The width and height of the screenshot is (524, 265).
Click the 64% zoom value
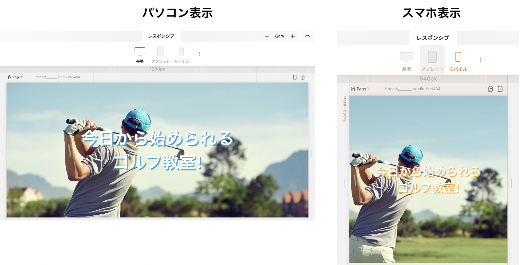(x=280, y=36)
